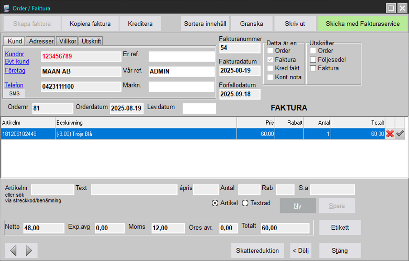Click the Kreditera toolbar button
409x261 pixels.
click(x=140, y=24)
